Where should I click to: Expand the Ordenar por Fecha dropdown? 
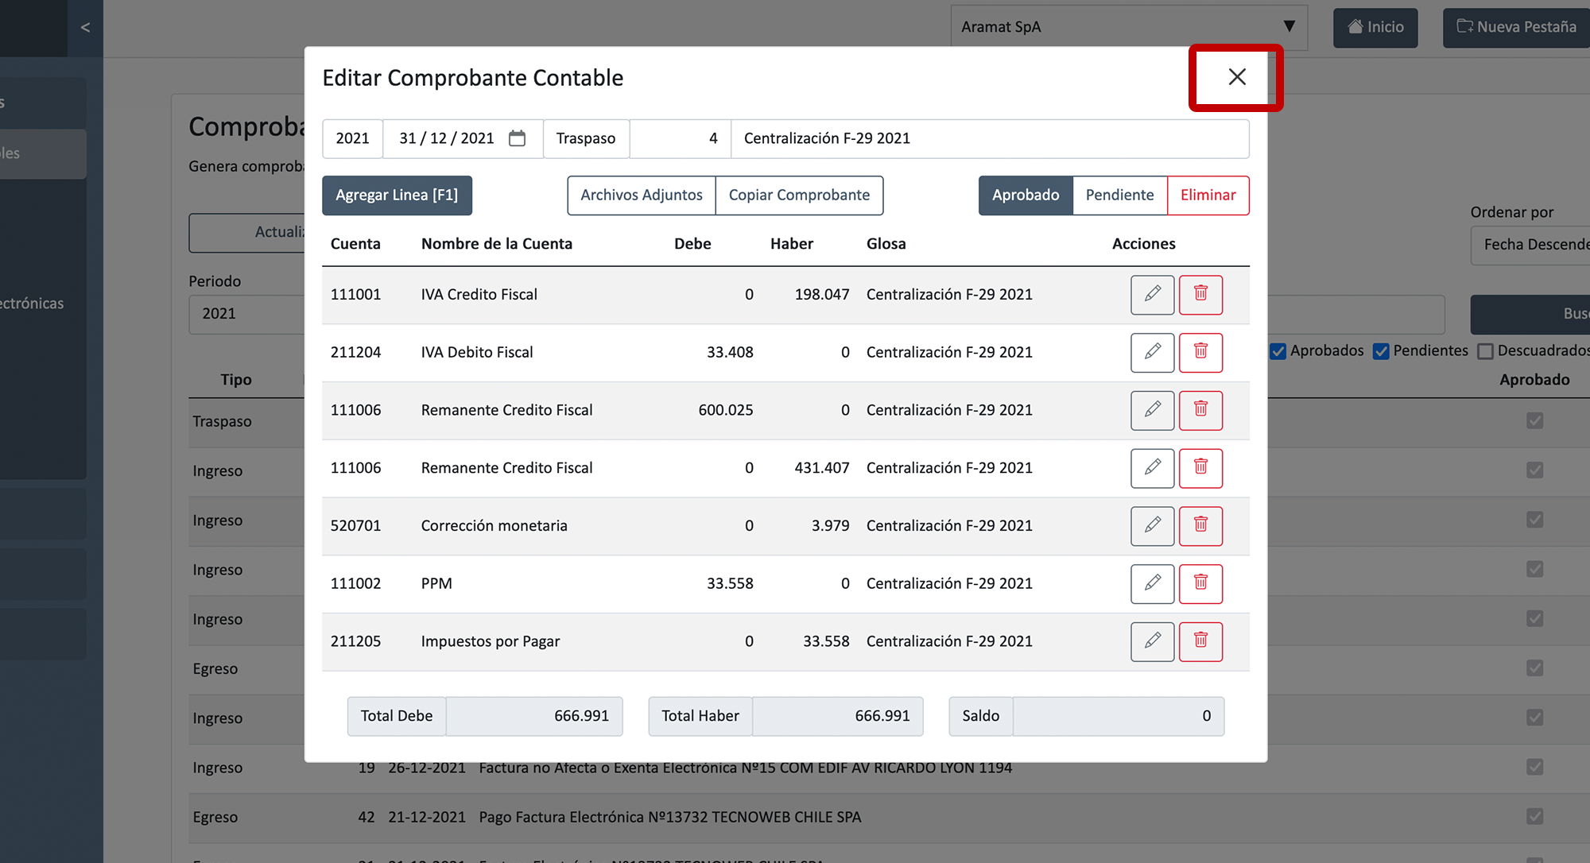coord(1530,245)
